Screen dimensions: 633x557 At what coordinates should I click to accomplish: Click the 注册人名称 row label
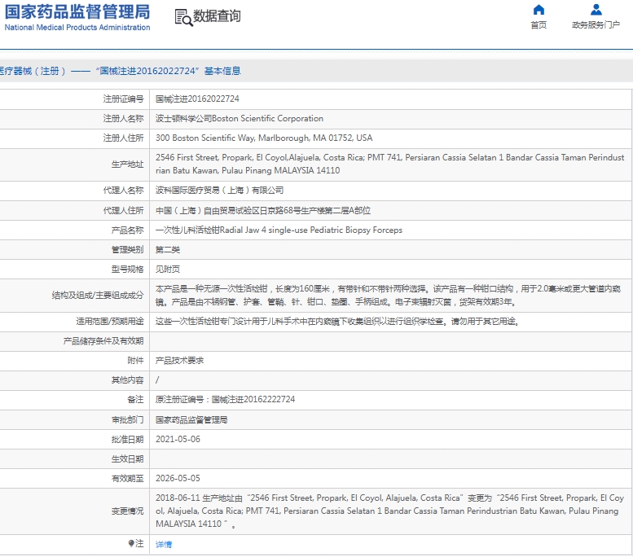coord(123,118)
